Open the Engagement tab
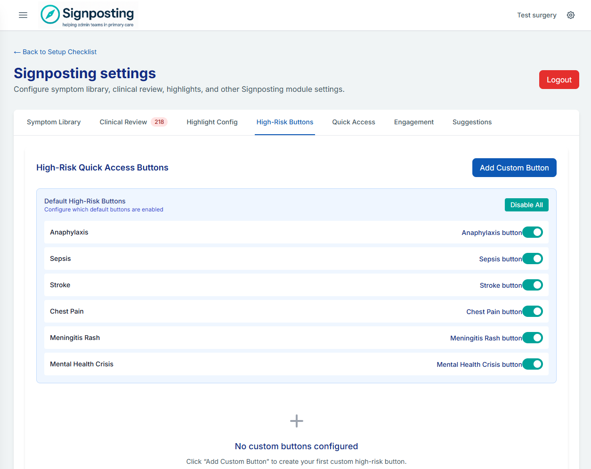Image resolution: width=591 pixels, height=469 pixels. [x=414, y=122]
